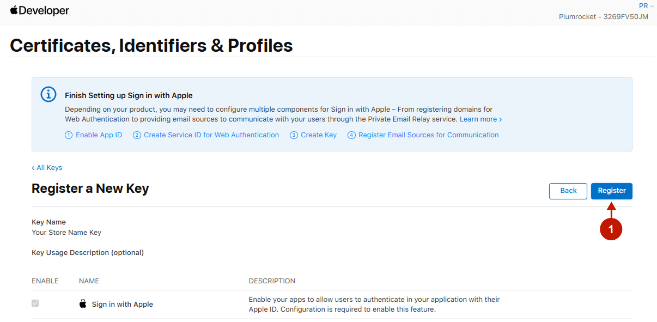Click the Key Usage Description label
This screenshot has height=322, width=657.
click(x=88, y=253)
